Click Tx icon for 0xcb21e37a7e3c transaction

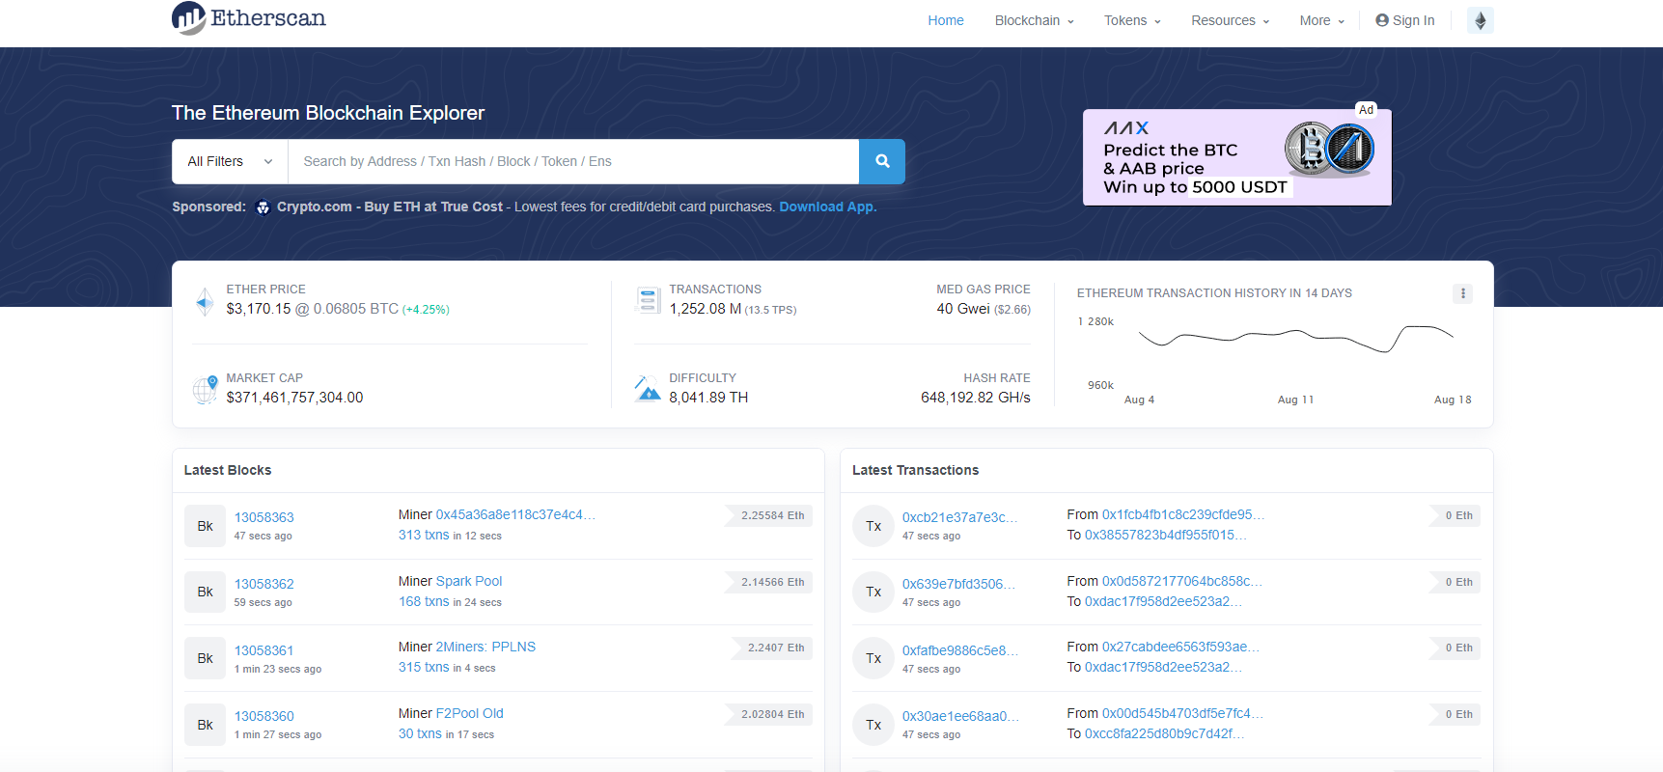pos(873,526)
